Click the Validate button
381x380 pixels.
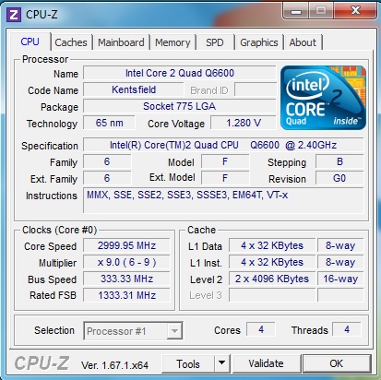[267, 363]
